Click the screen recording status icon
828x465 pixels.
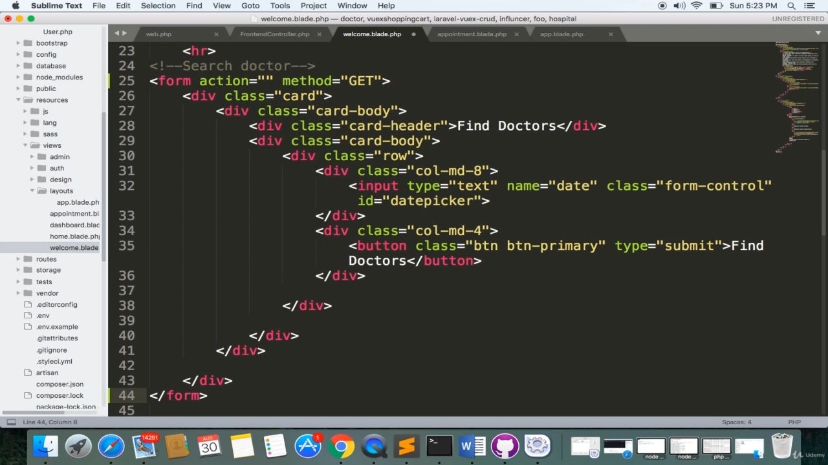point(662,6)
